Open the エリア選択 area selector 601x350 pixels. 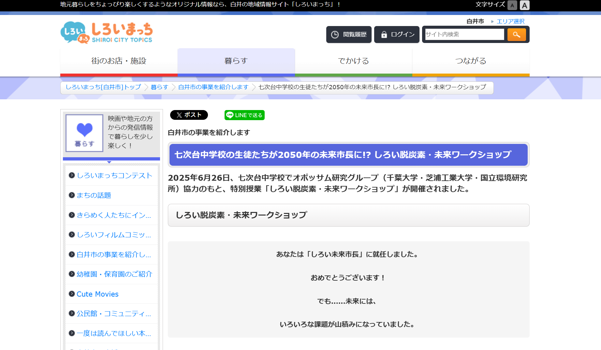tap(510, 21)
